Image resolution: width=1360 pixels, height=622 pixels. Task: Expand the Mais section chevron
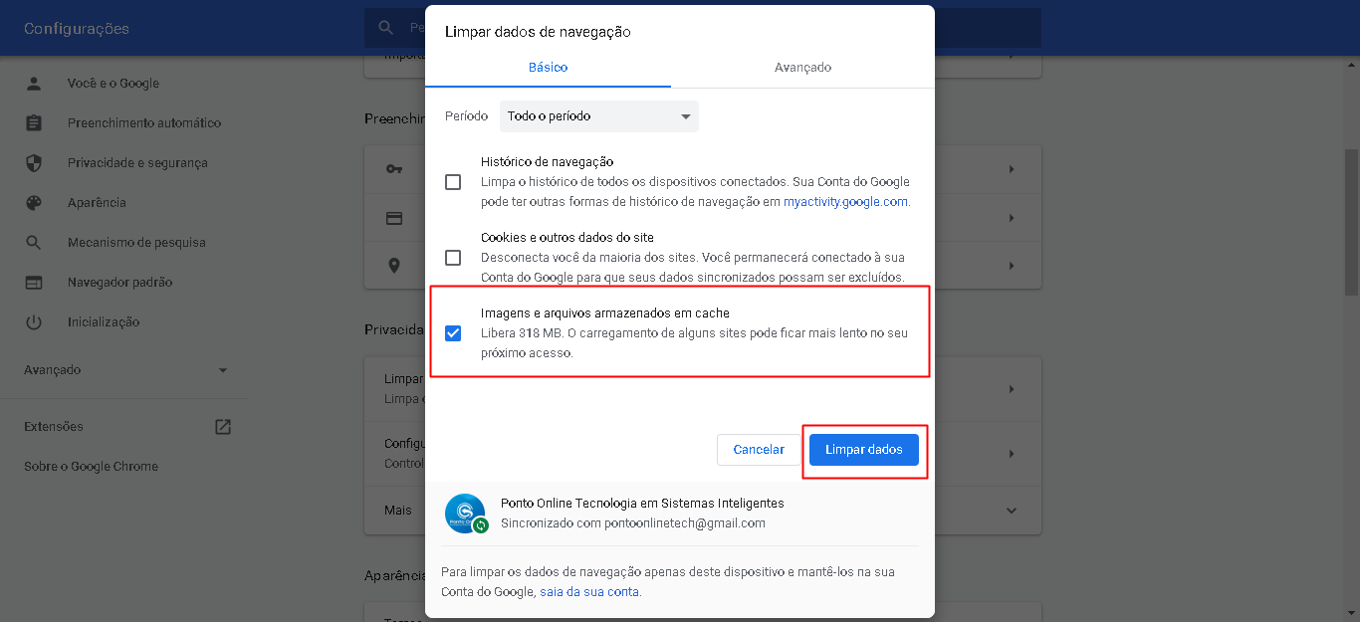coord(1012,511)
